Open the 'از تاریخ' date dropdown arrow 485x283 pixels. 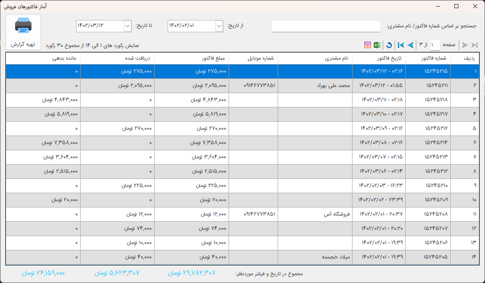219,26
